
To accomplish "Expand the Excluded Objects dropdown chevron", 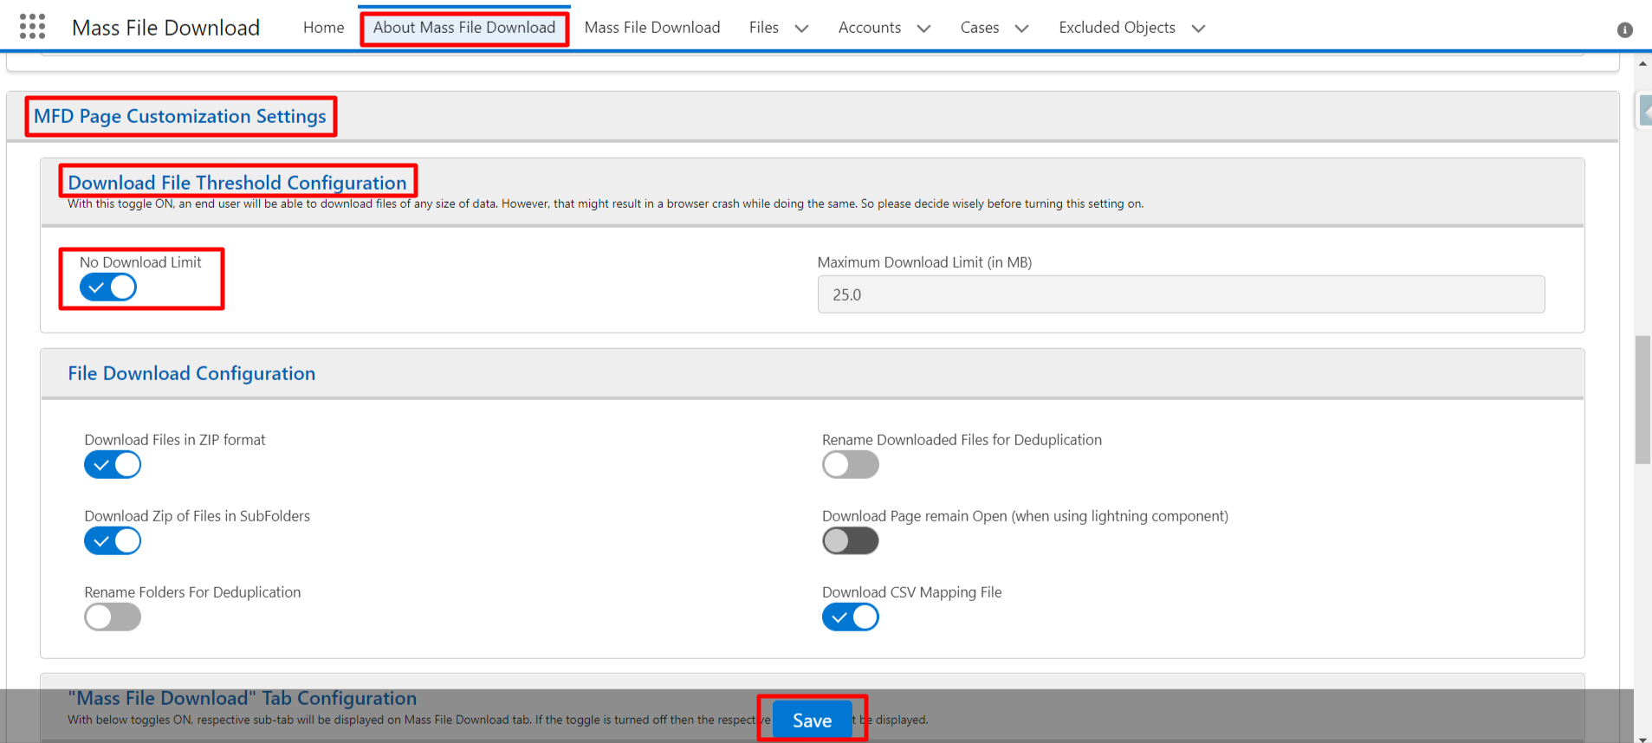I will pyautogui.click(x=1199, y=29).
